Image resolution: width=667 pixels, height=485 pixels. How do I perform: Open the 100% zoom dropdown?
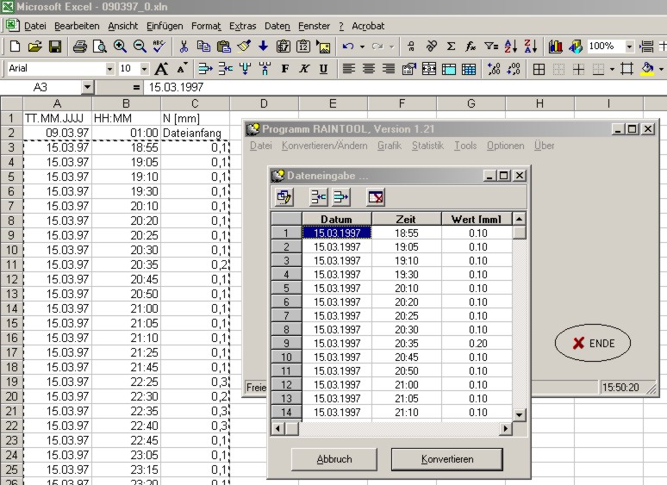(629, 47)
